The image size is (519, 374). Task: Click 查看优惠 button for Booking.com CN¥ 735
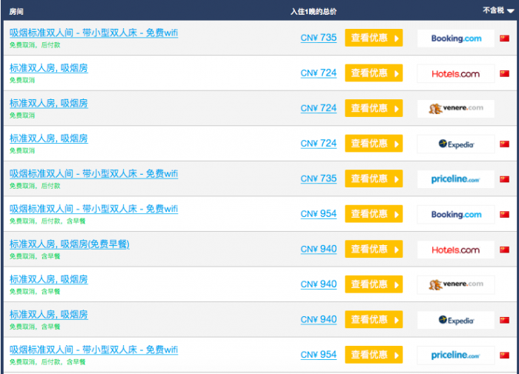coord(374,38)
